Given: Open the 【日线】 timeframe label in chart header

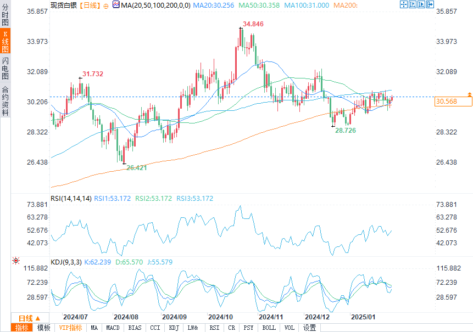Looking at the screenshot, I should coord(88,5).
